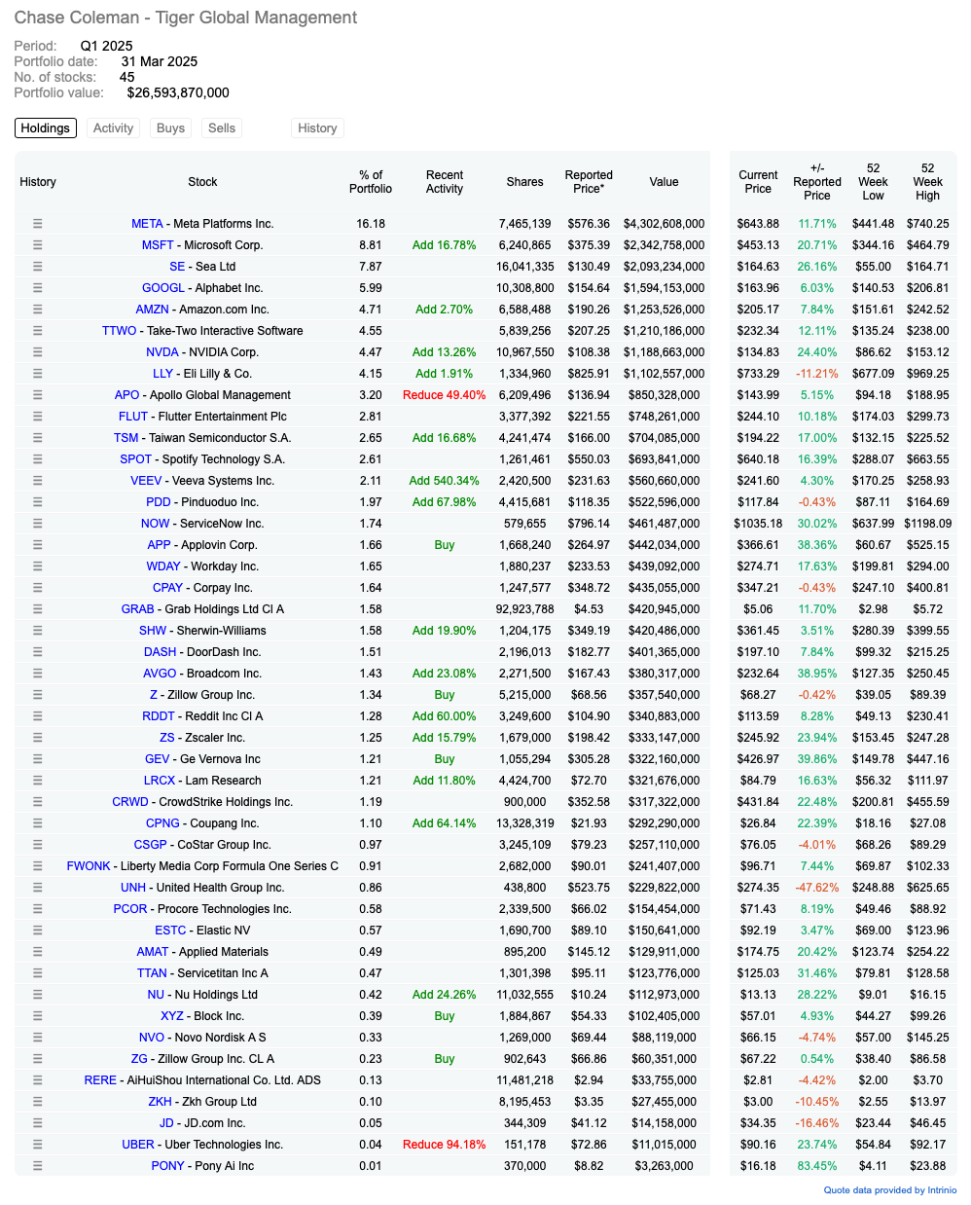
Task: Open history icon for MSFT row
Action: 38,245
